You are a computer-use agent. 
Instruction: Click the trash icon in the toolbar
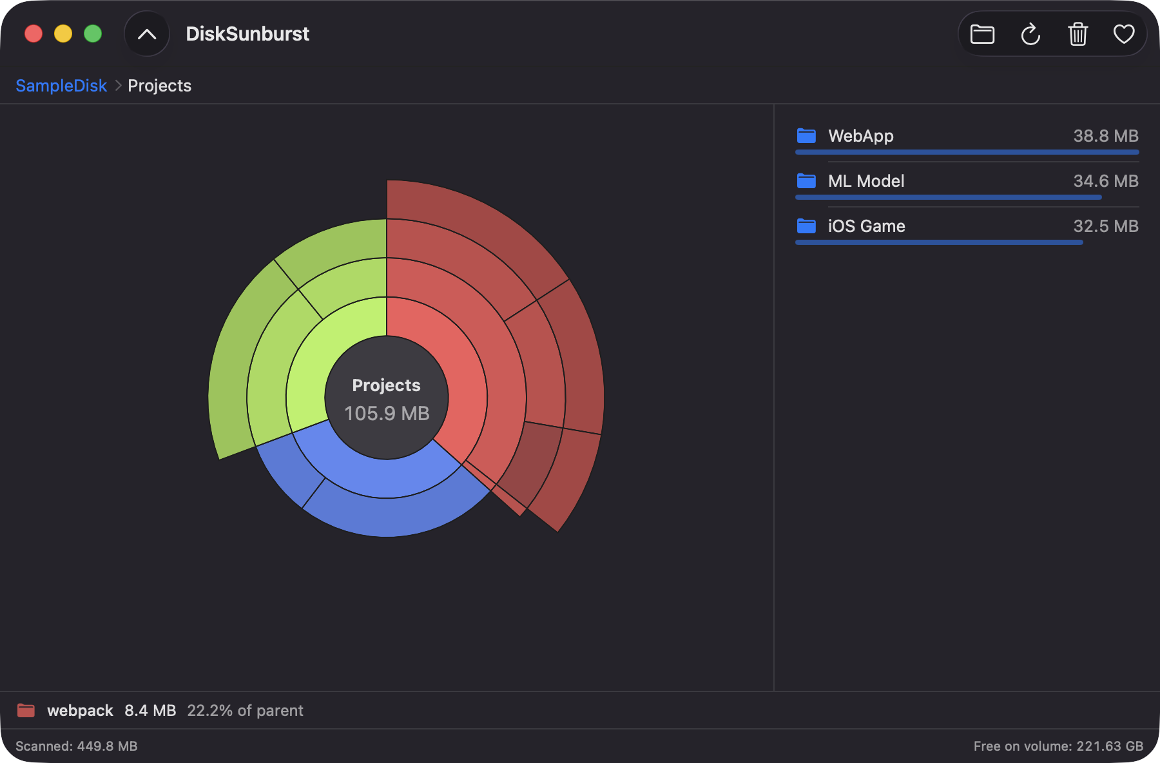tap(1078, 34)
